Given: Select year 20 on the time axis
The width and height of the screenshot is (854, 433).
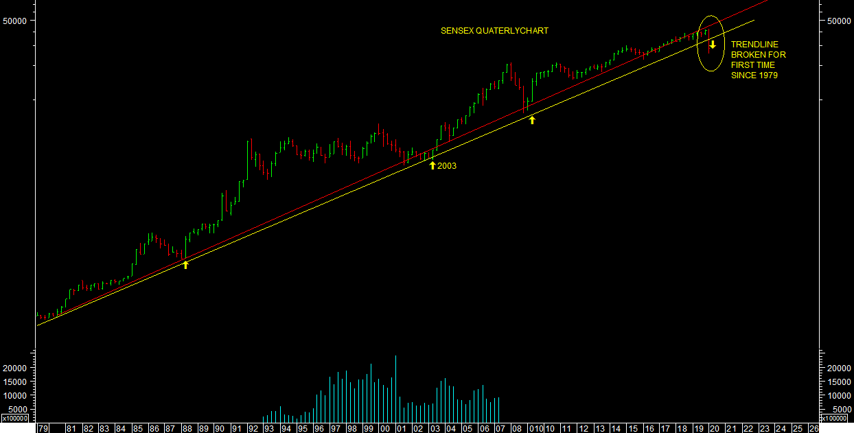Looking at the screenshot, I should (714, 428).
